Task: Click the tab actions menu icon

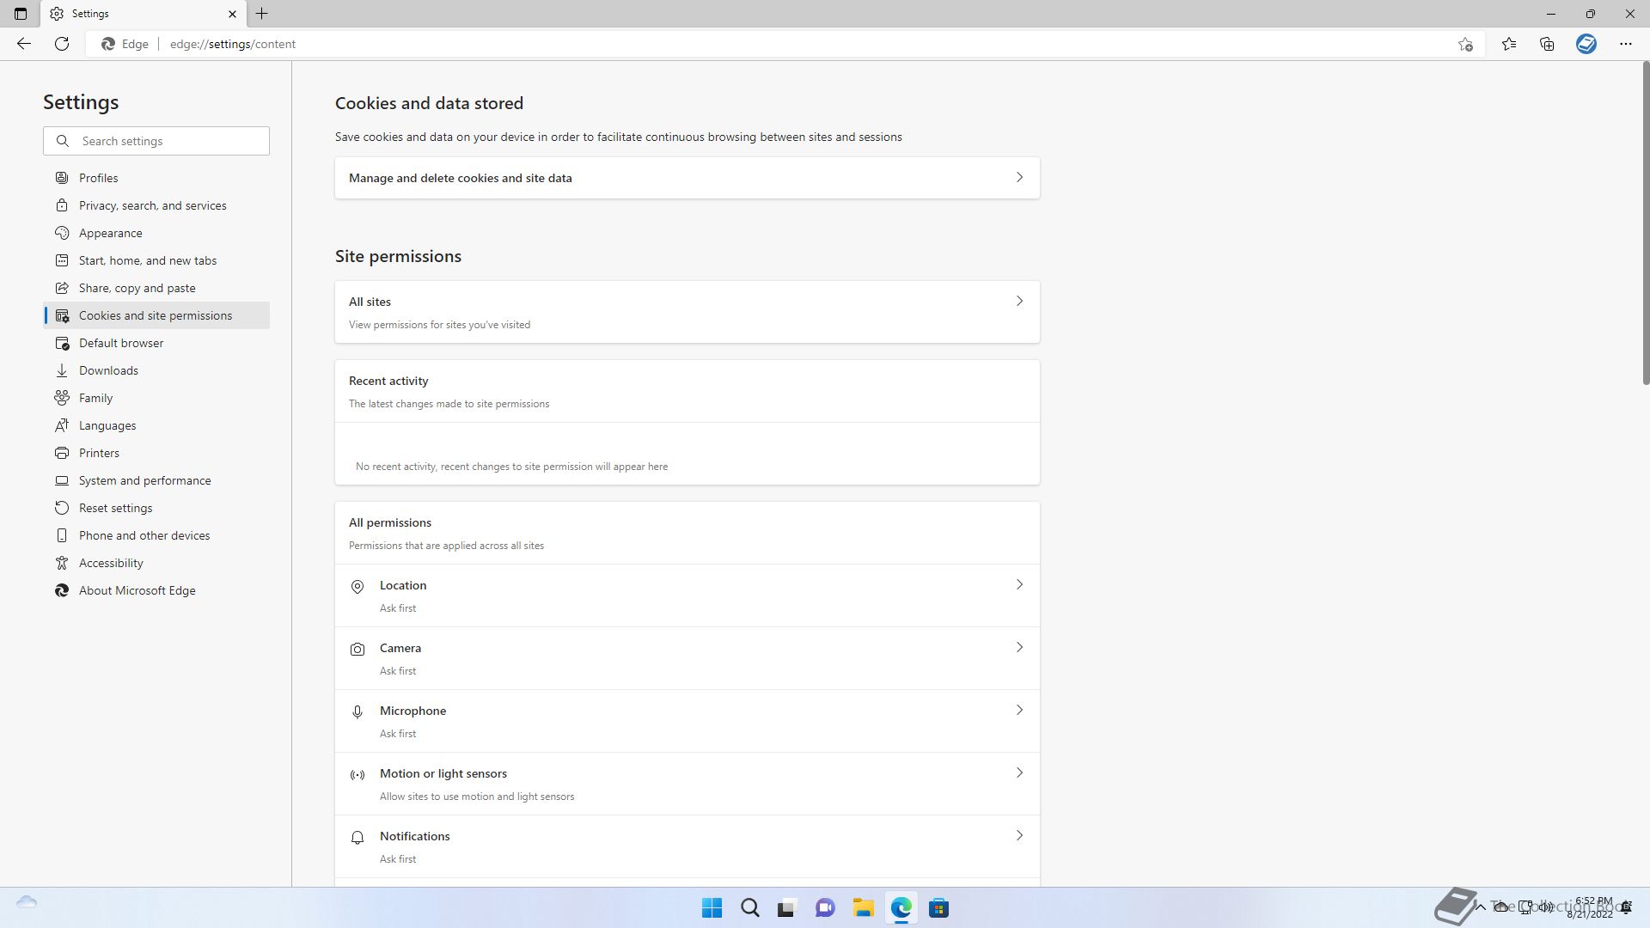Action: pos(21,14)
